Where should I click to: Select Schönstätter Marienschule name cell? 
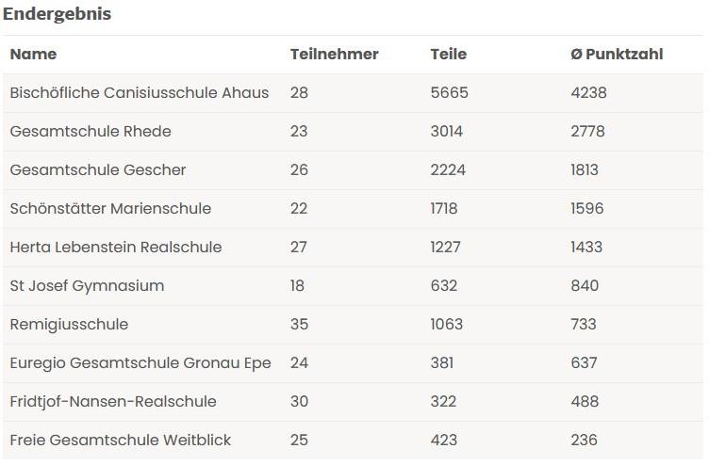110,209
